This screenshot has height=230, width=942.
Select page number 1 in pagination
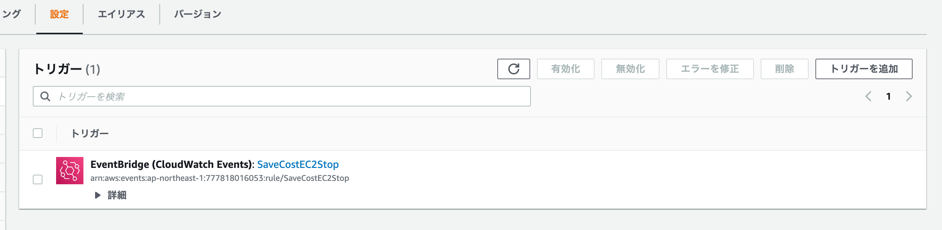(888, 96)
